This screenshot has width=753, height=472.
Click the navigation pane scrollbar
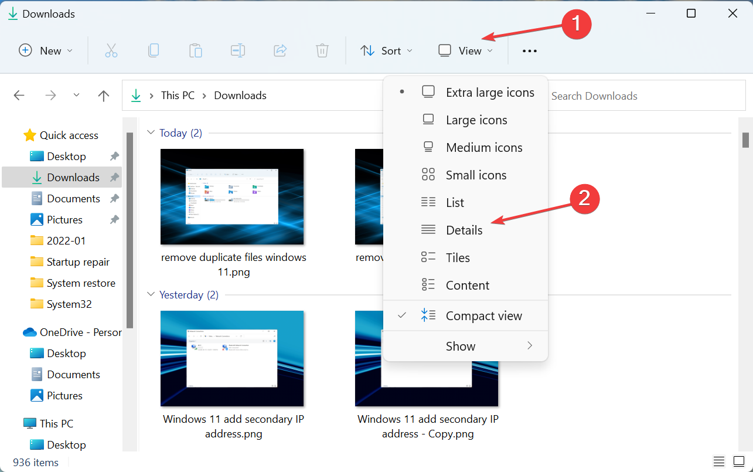pos(130,230)
